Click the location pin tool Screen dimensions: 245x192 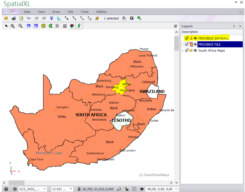point(51,18)
